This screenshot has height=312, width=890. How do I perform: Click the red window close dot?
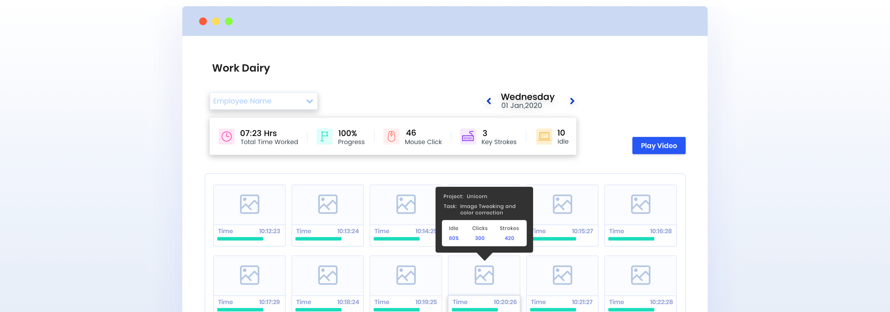203,21
